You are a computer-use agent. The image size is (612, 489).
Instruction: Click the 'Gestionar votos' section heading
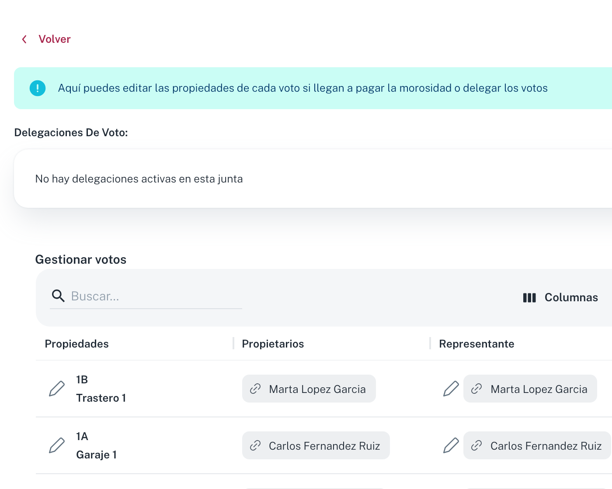81,260
